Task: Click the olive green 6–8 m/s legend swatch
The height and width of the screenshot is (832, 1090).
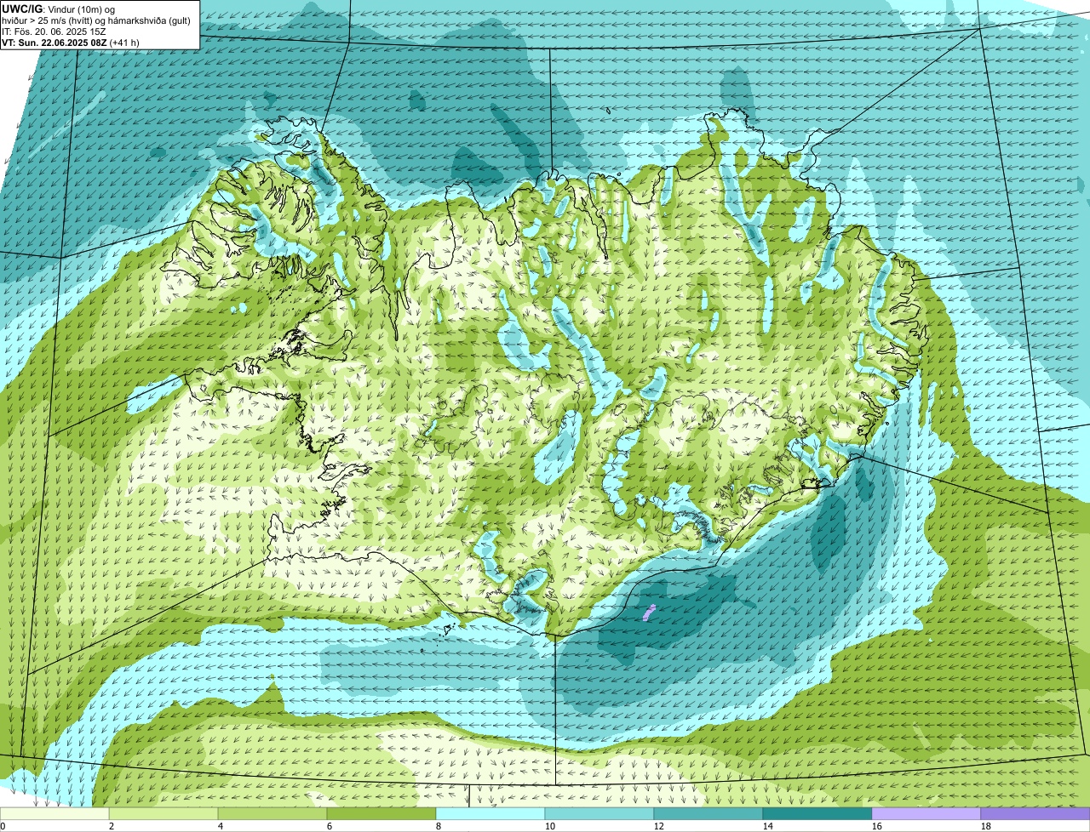Action: coord(381,813)
